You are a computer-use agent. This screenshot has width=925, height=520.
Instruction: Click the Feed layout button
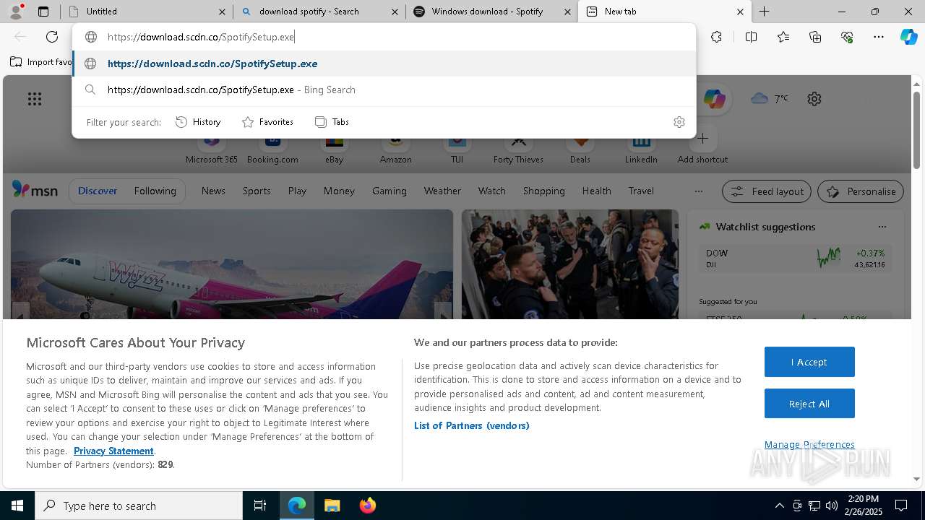767,191
